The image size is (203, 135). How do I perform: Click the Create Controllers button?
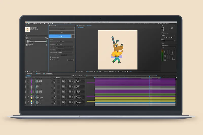point(62,29)
